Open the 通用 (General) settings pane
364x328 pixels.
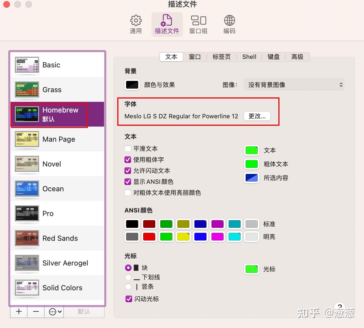[135, 23]
